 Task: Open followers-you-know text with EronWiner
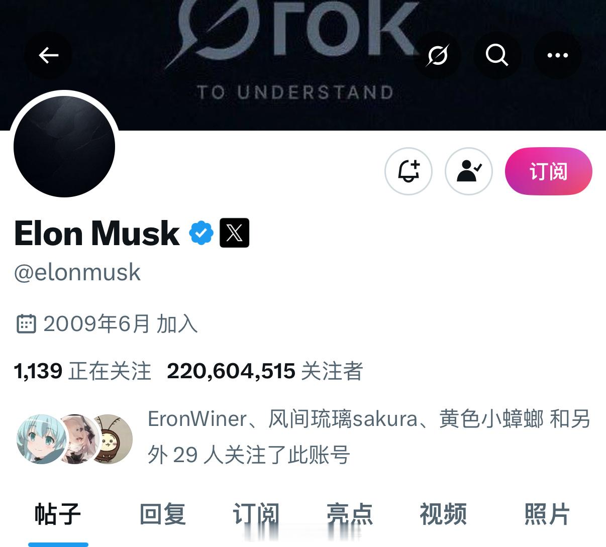click(369, 437)
